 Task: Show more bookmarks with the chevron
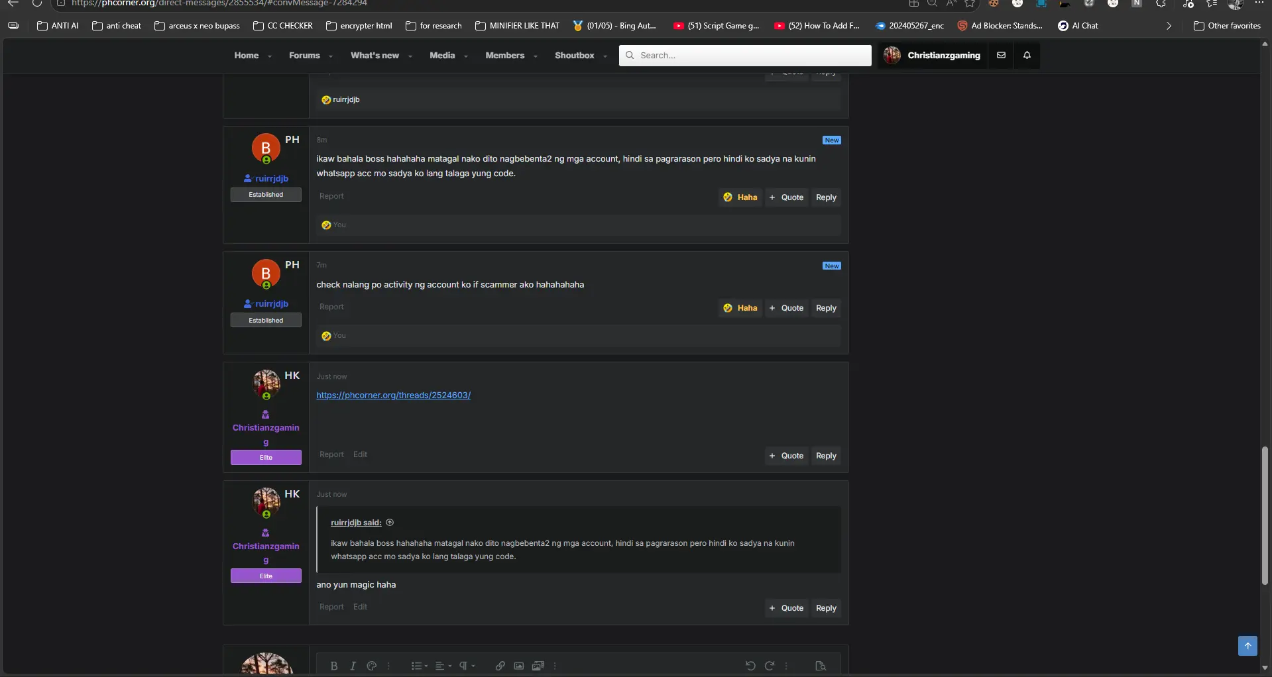[1169, 26]
